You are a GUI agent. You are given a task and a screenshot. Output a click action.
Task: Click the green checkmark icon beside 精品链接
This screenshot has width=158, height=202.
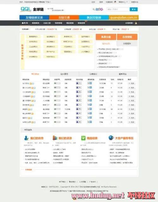83,138
